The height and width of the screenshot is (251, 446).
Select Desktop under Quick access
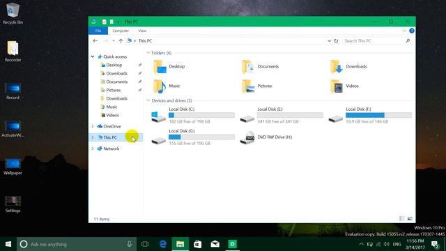point(114,65)
